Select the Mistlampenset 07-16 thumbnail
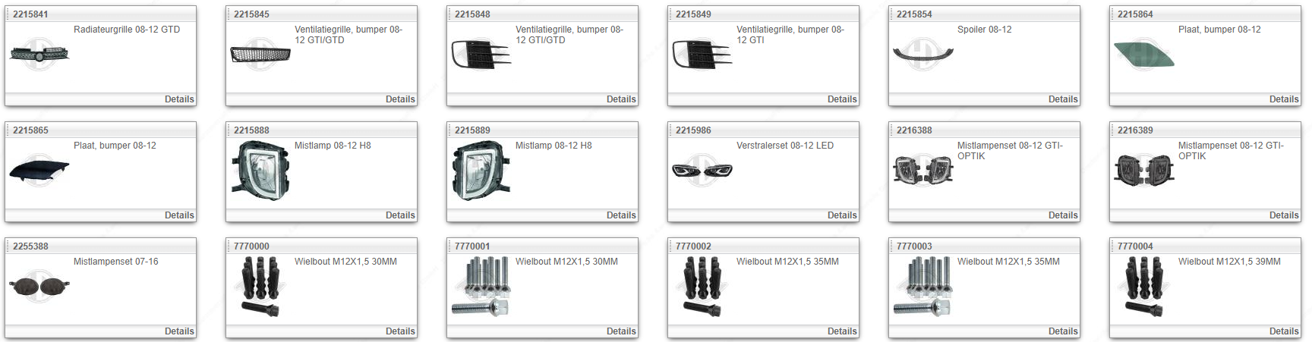The image size is (1312, 342). [39, 287]
